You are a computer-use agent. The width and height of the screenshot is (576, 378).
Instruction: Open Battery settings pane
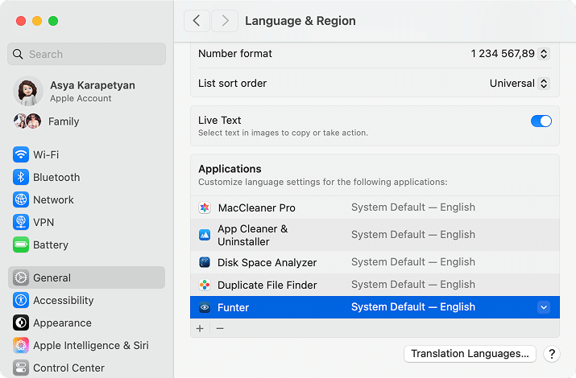coord(87,244)
